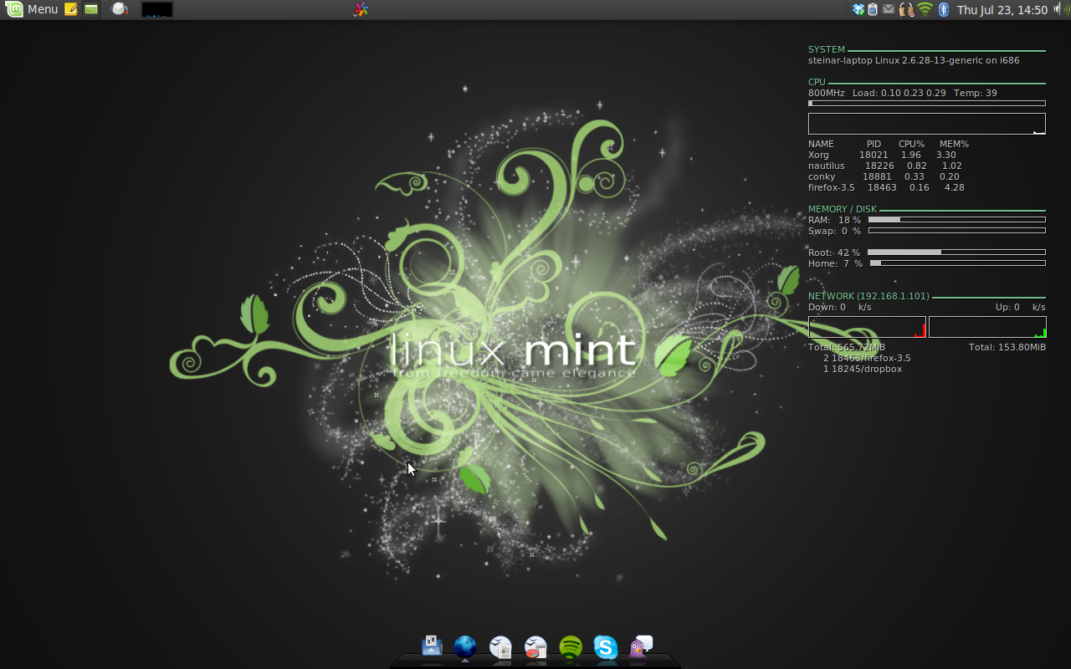
Task: Select the nautilus process row
Action: pos(885,166)
